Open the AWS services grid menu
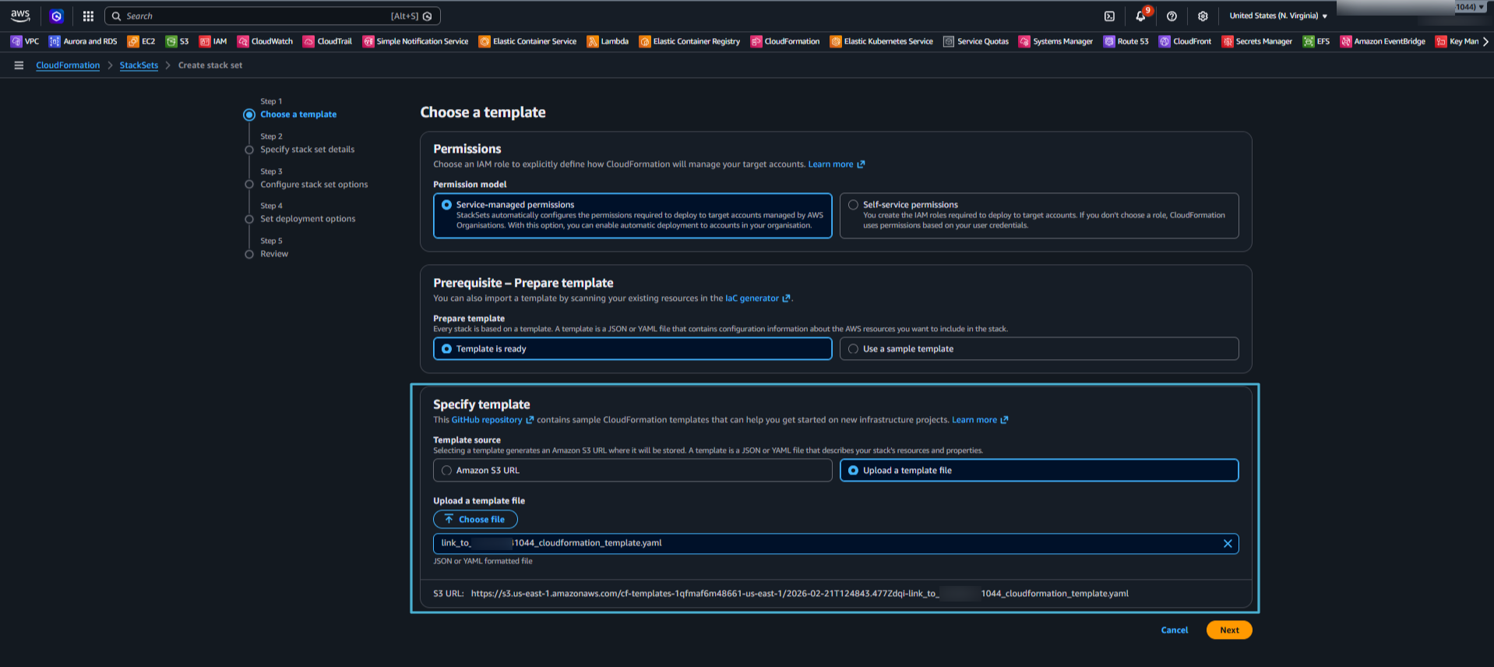 [88, 16]
